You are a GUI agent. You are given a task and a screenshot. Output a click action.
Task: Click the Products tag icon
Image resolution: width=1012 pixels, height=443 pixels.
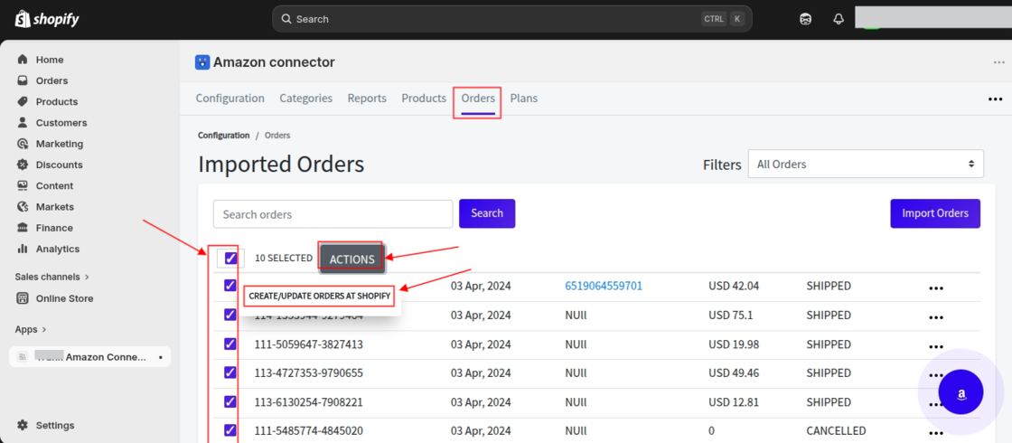tap(23, 101)
